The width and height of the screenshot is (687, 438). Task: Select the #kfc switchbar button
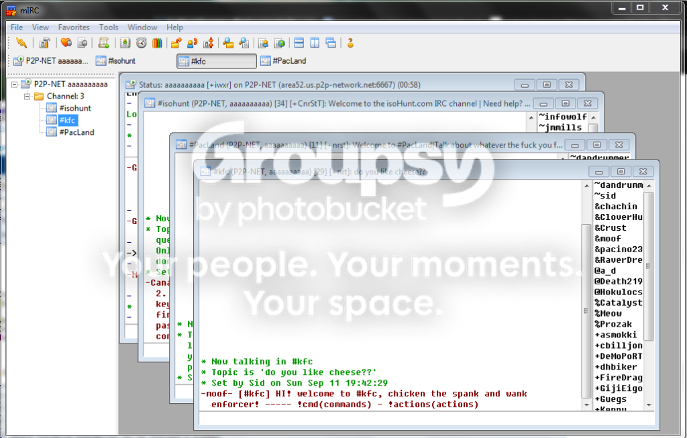pyautogui.click(x=217, y=61)
